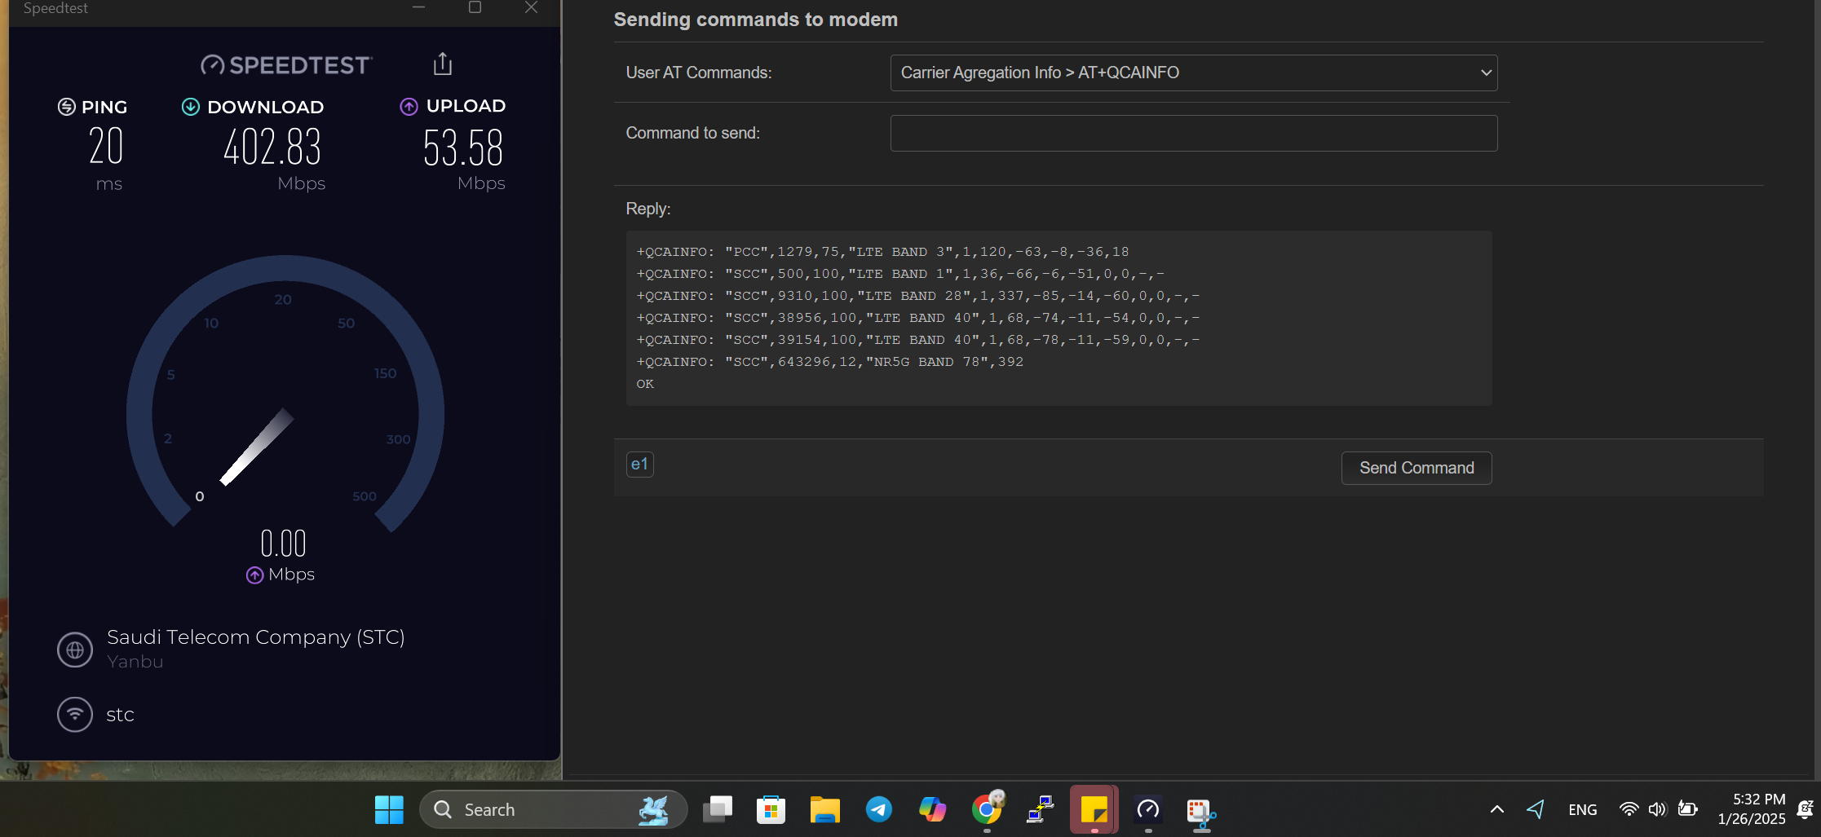This screenshot has height=837, width=1821.
Task: Open the last taskbar app icon right of Speedtest
Action: point(1201,813)
